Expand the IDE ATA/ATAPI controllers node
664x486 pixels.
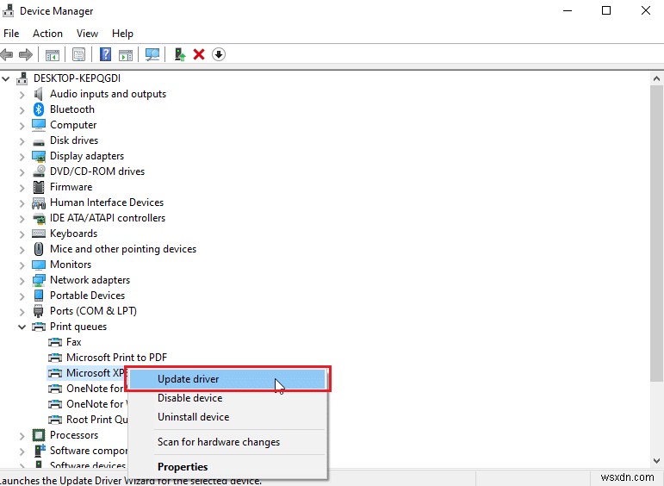click(22, 218)
